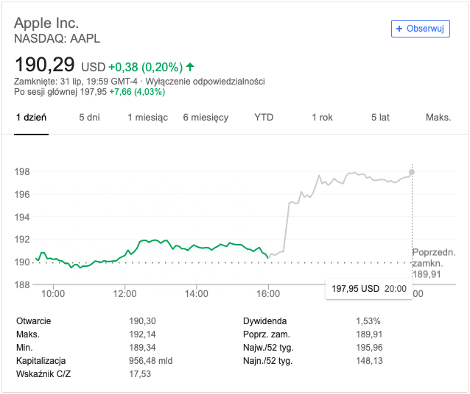
Task: Choose the YTD time range
Action: tap(264, 118)
